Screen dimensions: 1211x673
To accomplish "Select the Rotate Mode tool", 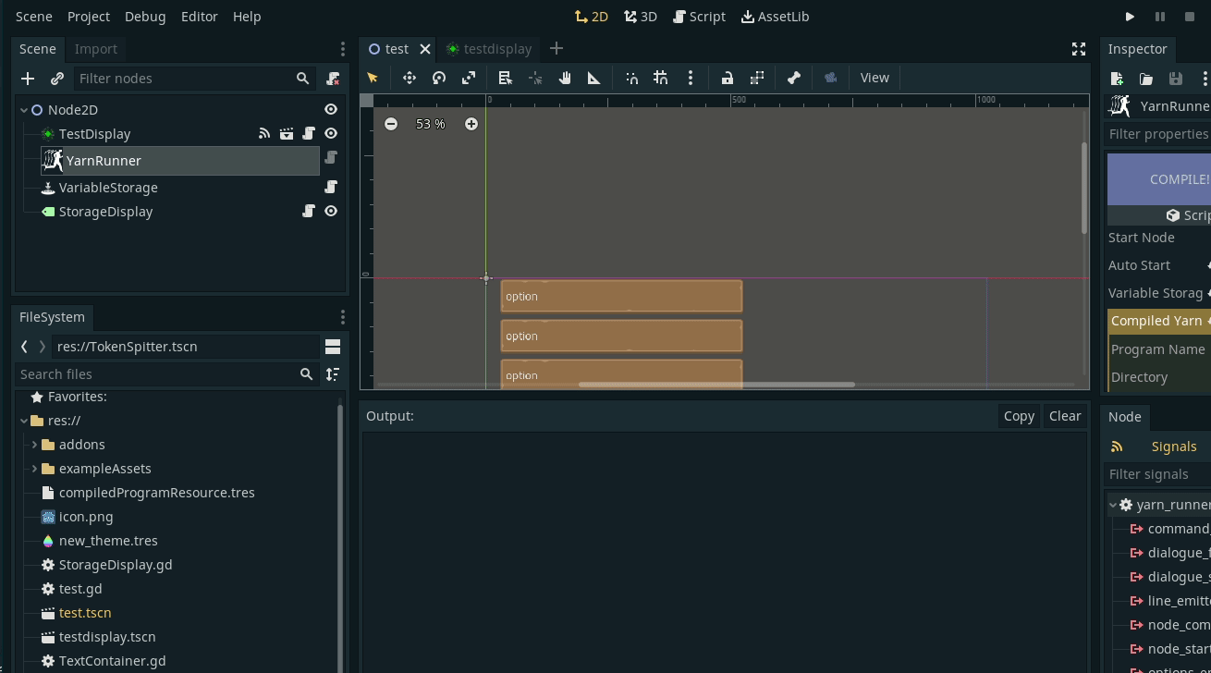I will [439, 79].
